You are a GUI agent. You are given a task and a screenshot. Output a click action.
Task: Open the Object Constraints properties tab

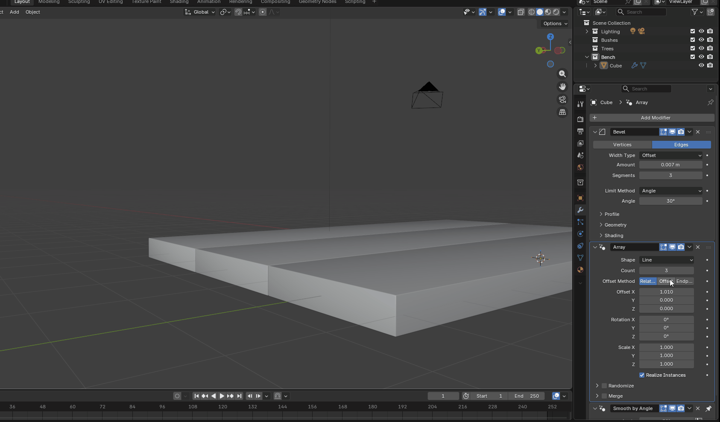[580, 246]
